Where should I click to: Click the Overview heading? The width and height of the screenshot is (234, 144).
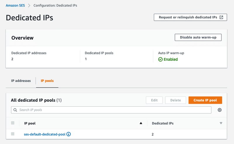(23, 38)
